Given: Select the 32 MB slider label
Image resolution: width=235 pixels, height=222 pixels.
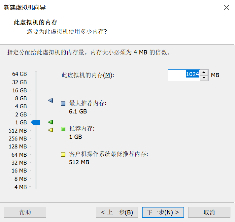Looking at the screenshot, I should [19, 163].
